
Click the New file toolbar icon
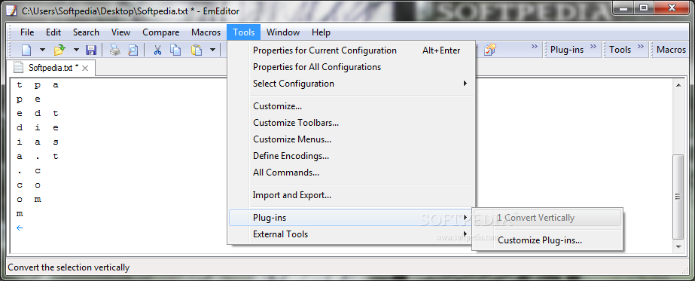26,50
